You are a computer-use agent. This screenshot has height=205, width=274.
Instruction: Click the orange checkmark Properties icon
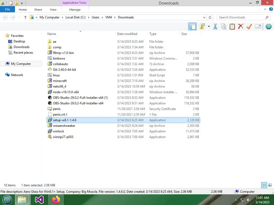(249, 26)
